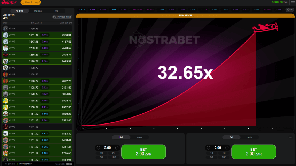The width and height of the screenshot is (296, 166).
Task: Switch to My Bets tab
Action: tap(38, 11)
